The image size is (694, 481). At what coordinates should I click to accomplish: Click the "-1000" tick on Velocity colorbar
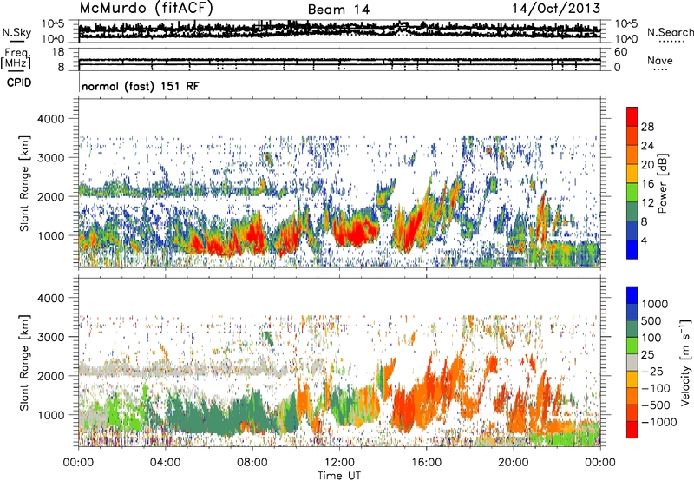(x=658, y=422)
